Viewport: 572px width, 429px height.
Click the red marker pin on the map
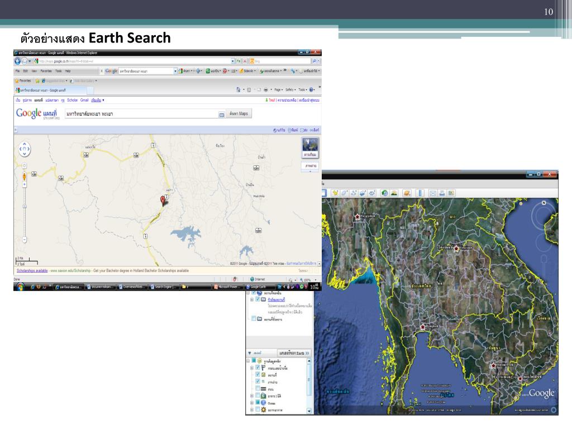pyautogui.click(x=163, y=201)
